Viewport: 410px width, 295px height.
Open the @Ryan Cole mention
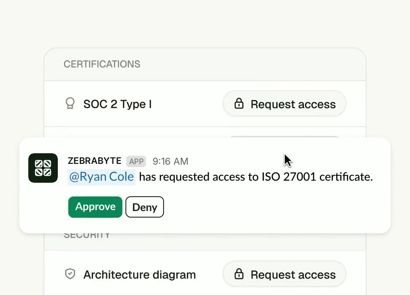tap(101, 177)
